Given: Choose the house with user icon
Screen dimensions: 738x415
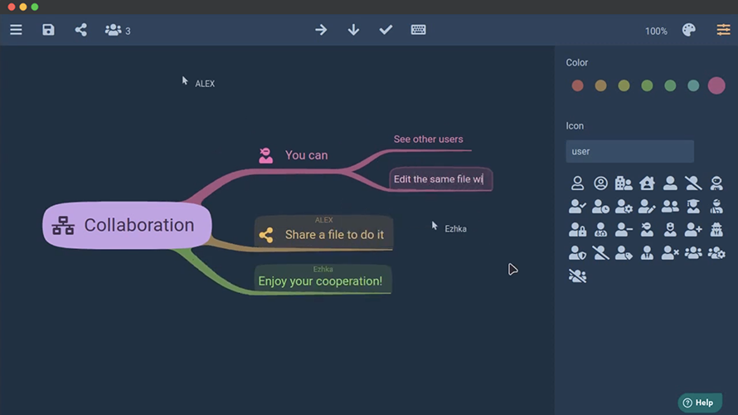Looking at the screenshot, I should [x=647, y=183].
